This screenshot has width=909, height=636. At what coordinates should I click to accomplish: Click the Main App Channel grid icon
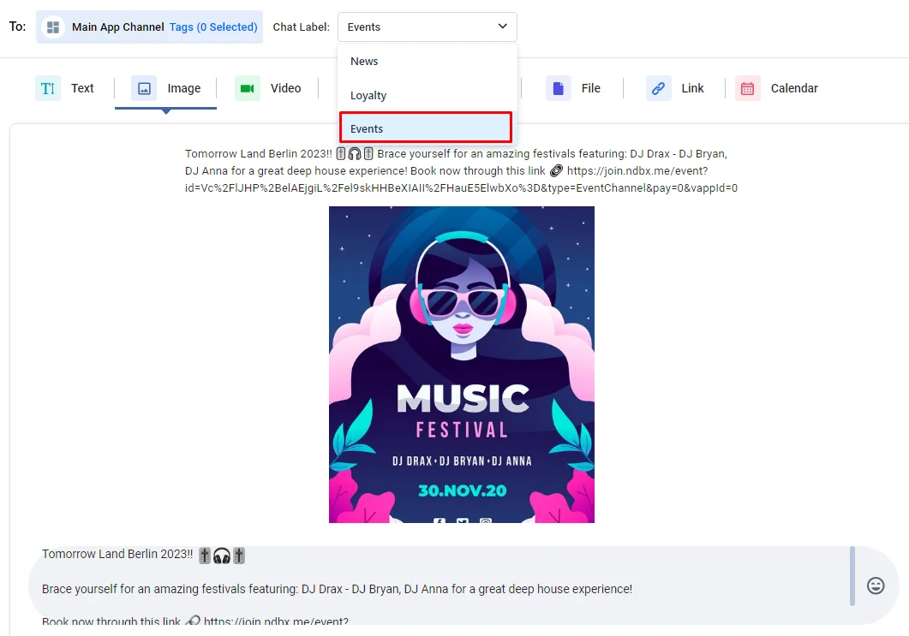coord(53,27)
